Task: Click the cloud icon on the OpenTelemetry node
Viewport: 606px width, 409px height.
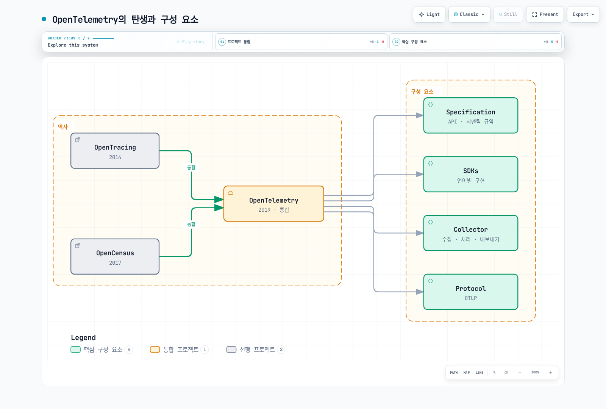Action: click(x=230, y=193)
